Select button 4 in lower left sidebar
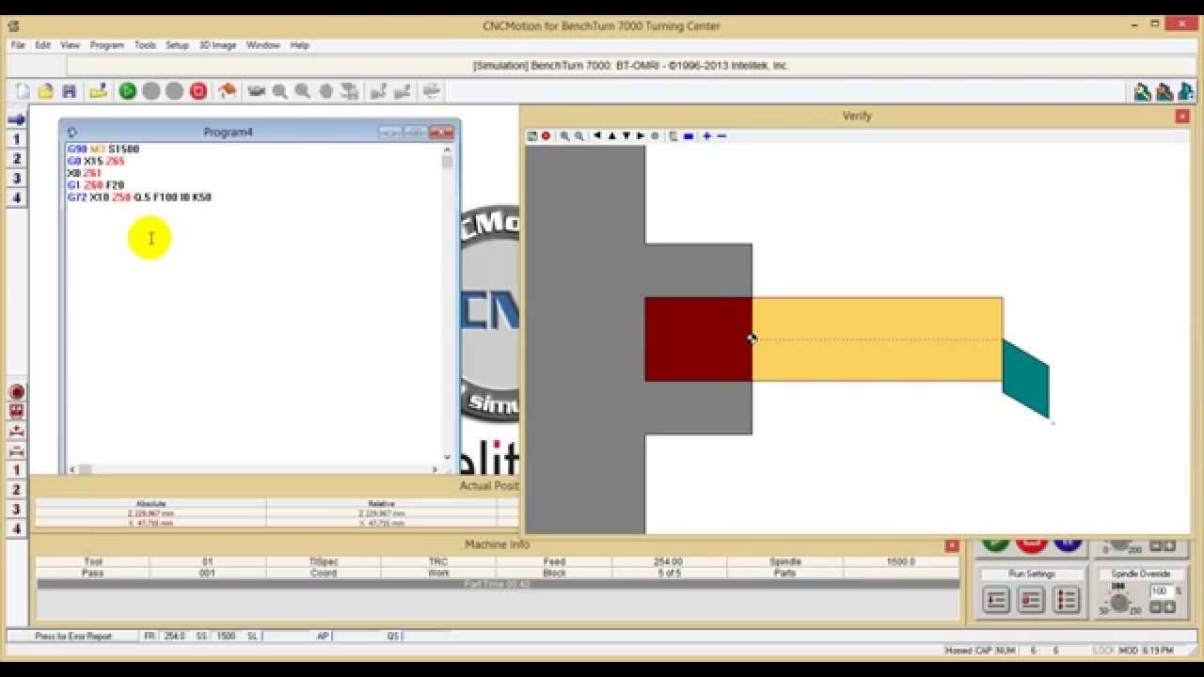 tap(16, 529)
